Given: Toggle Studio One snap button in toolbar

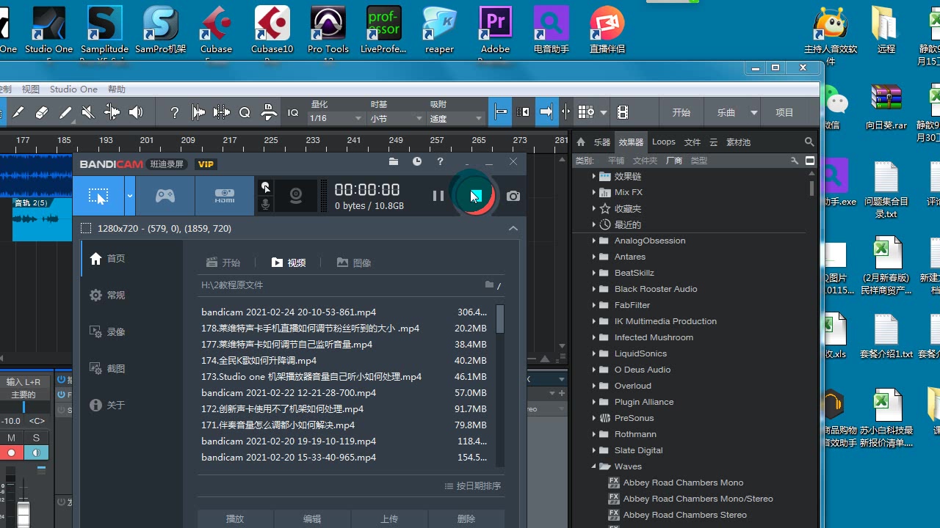Looking at the screenshot, I should (500, 112).
